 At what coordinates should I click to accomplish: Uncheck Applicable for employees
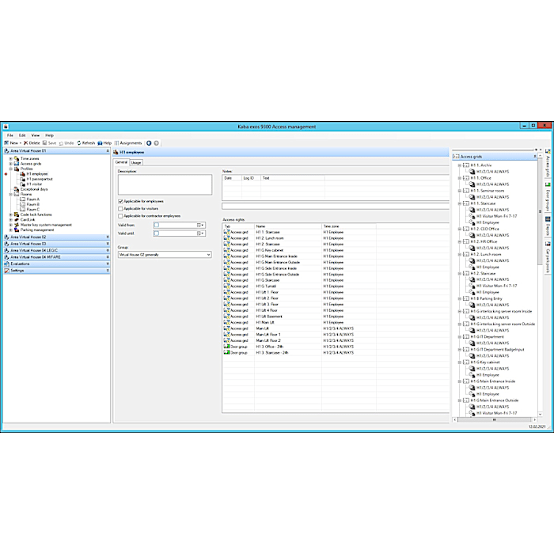(x=120, y=201)
